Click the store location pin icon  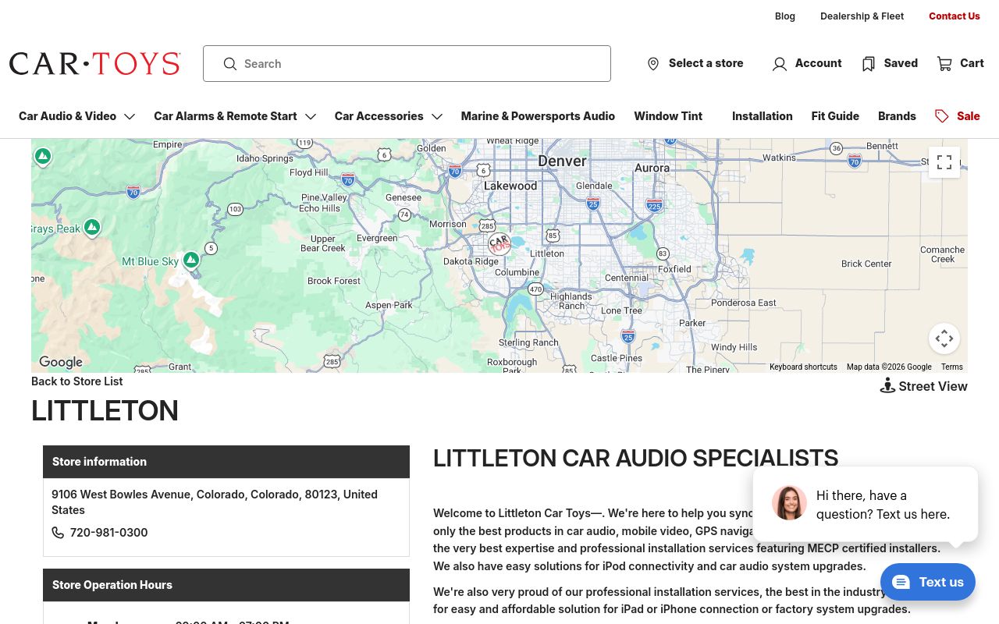(x=653, y=64)
